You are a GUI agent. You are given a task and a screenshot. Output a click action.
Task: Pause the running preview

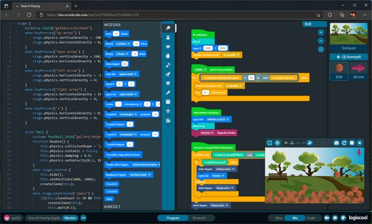pos(286,143)
